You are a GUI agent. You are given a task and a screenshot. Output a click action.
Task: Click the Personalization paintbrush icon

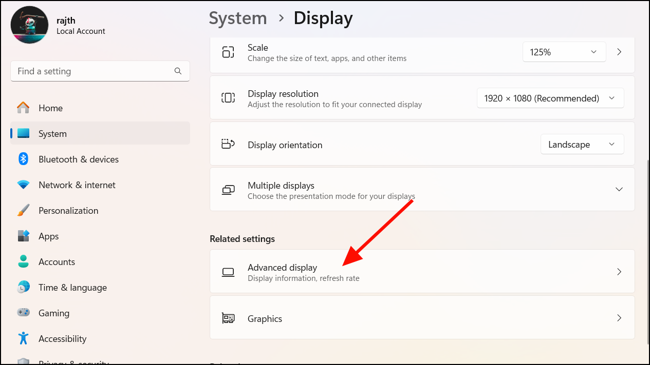pos(23,210)
